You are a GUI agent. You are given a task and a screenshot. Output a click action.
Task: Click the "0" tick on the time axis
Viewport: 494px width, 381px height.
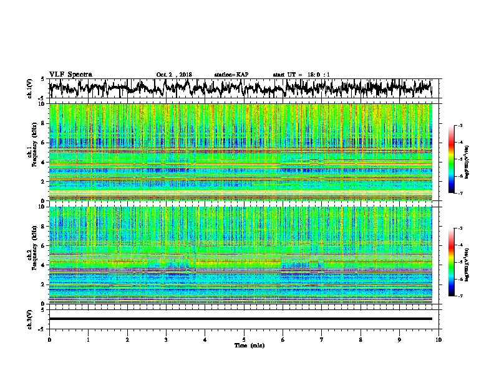coord(49,340)
